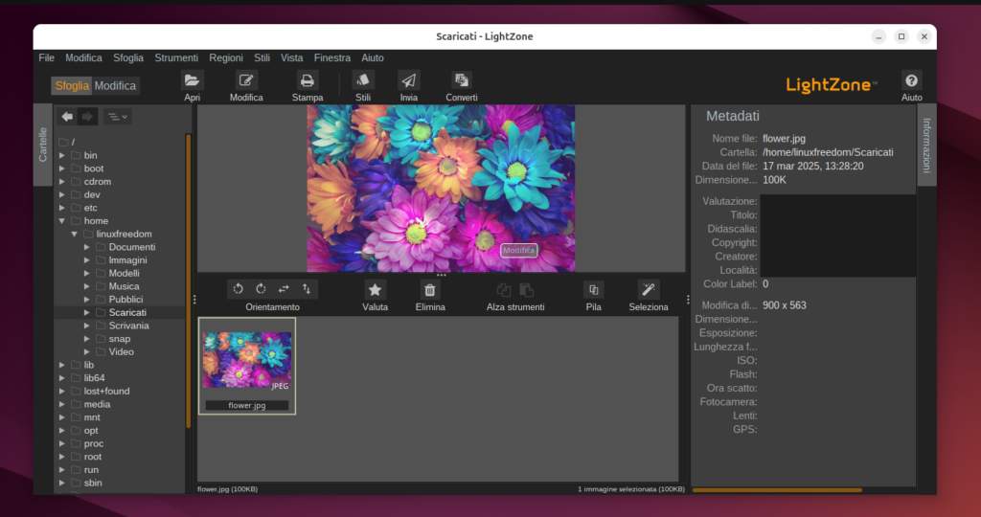Click the Informazioni side tab
The image size is (981, 517).
(925, 145)
